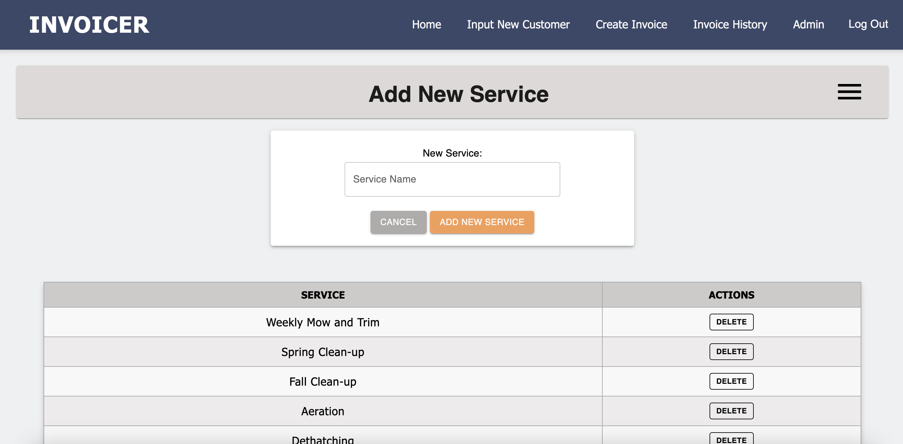This screenshot has width=903, height=444.
Task: Click the SERVICE column header
Action: 323,295
